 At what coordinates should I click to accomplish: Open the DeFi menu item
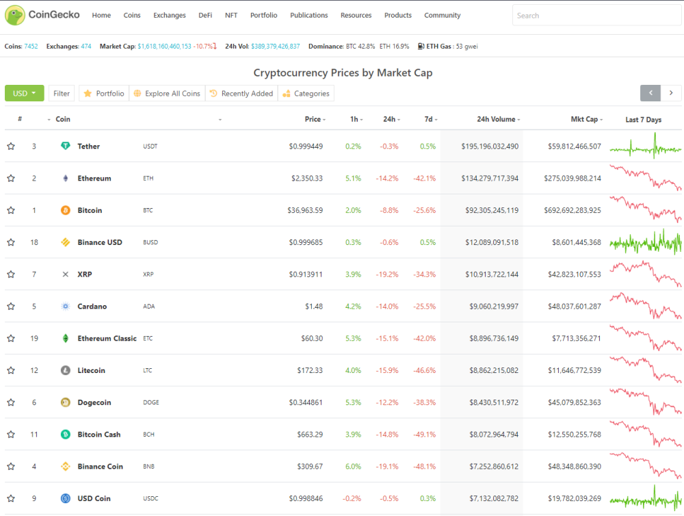205,15
